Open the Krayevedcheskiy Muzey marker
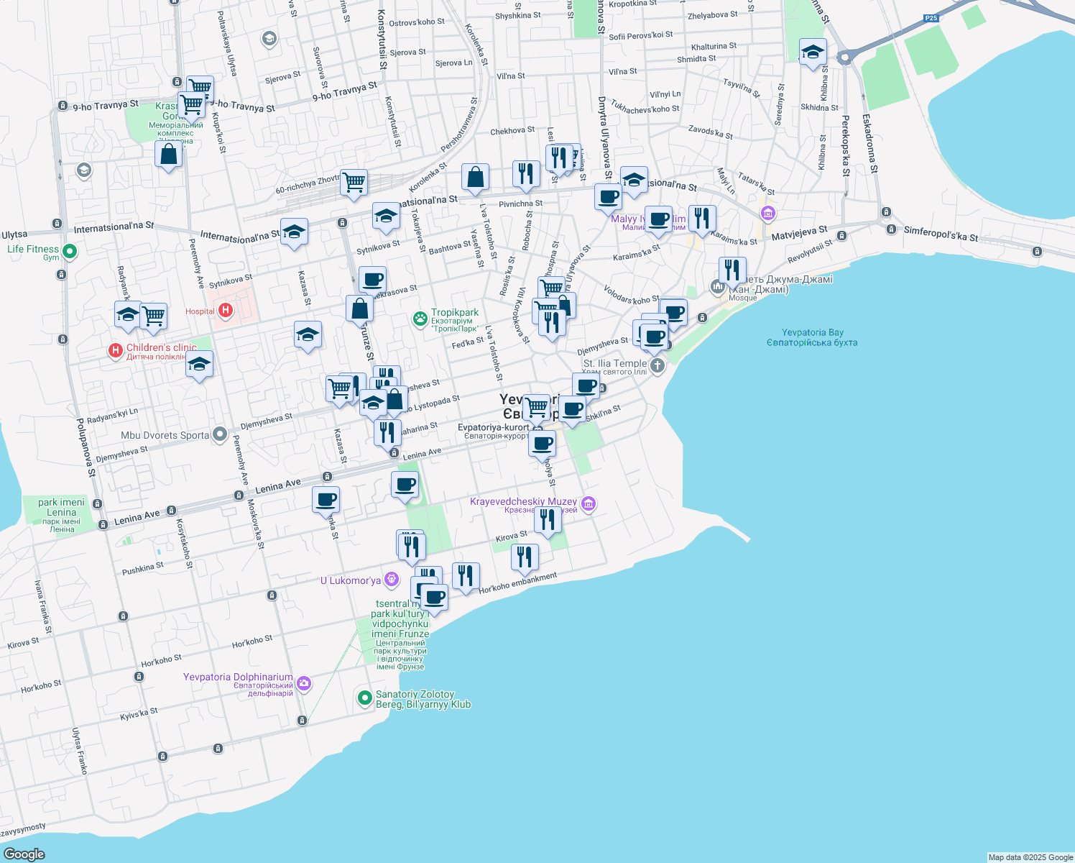 (588, 504)
